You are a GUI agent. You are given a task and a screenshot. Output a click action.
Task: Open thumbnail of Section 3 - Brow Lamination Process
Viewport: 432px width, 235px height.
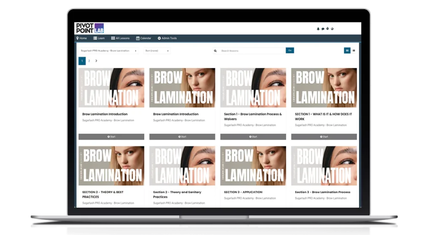pos(324,166)
